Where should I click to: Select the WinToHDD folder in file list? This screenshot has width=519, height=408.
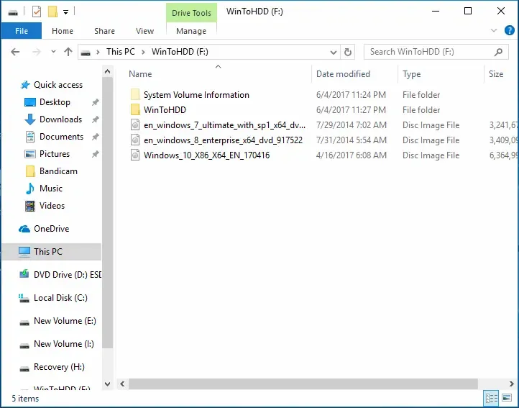click(x=165, y=109)
